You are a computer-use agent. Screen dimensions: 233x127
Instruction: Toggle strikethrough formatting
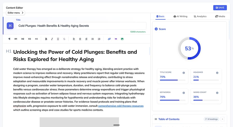64,39
